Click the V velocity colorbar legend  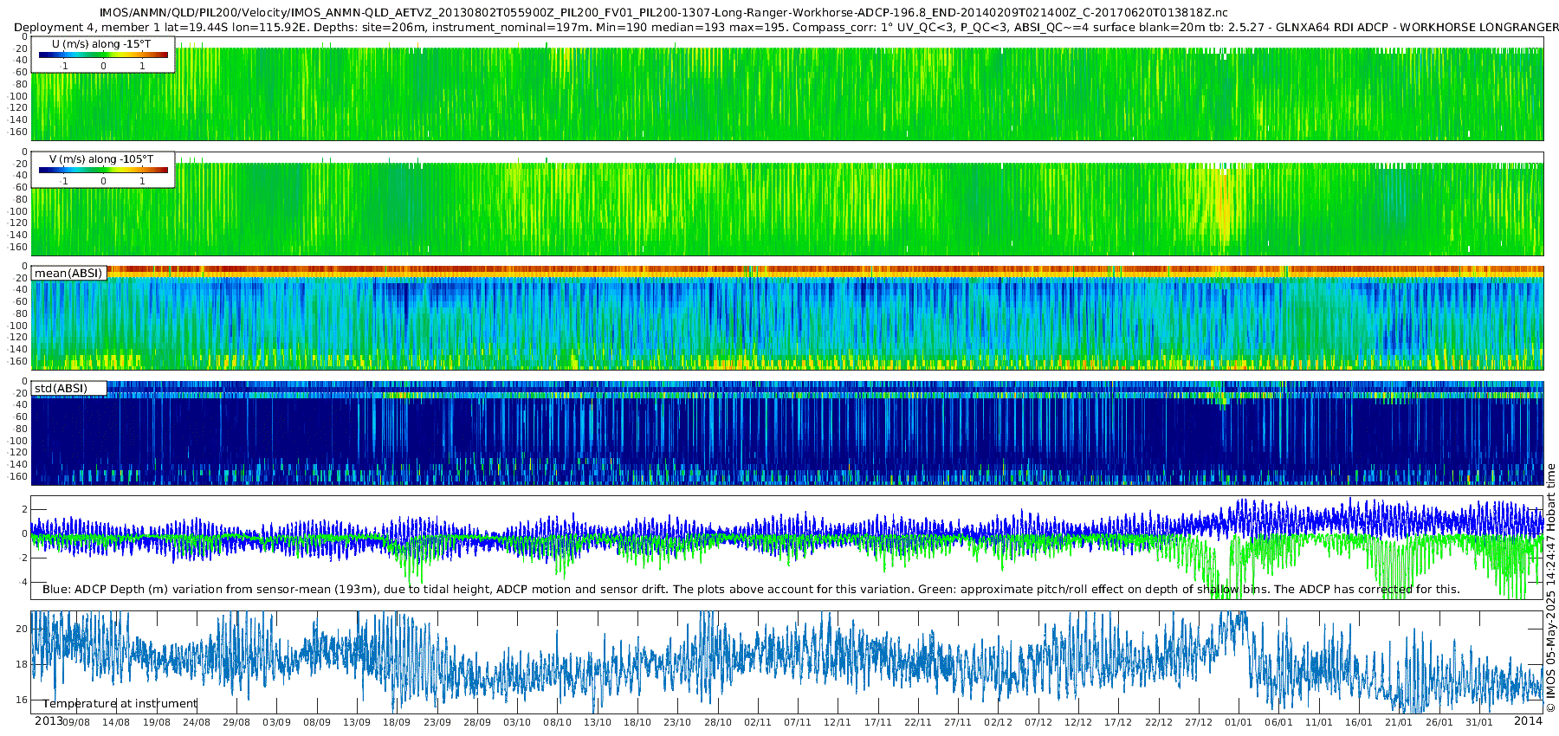pos(103,170)
